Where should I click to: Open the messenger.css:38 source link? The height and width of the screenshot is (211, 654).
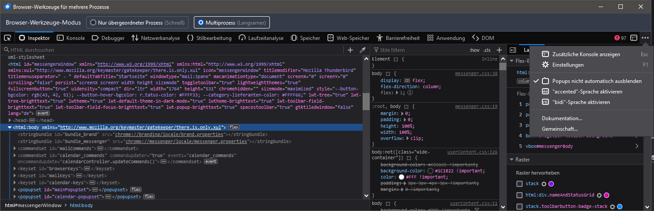pos(476,74)
